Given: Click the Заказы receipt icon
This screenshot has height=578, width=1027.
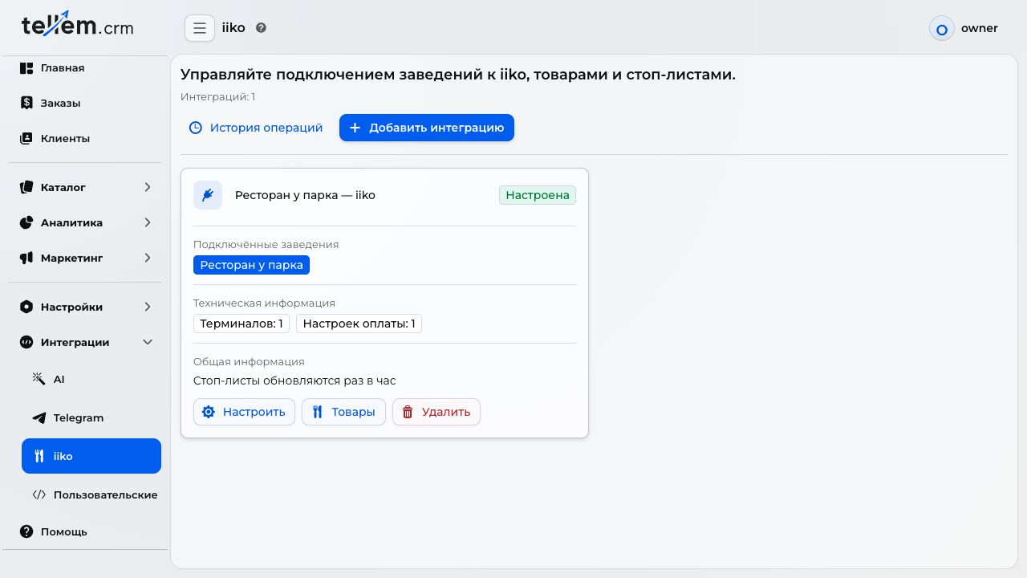Looking at the screenshot, I should point(26,104).
